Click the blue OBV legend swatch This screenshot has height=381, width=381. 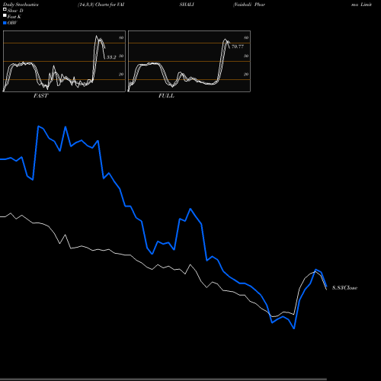pos(5,23)
